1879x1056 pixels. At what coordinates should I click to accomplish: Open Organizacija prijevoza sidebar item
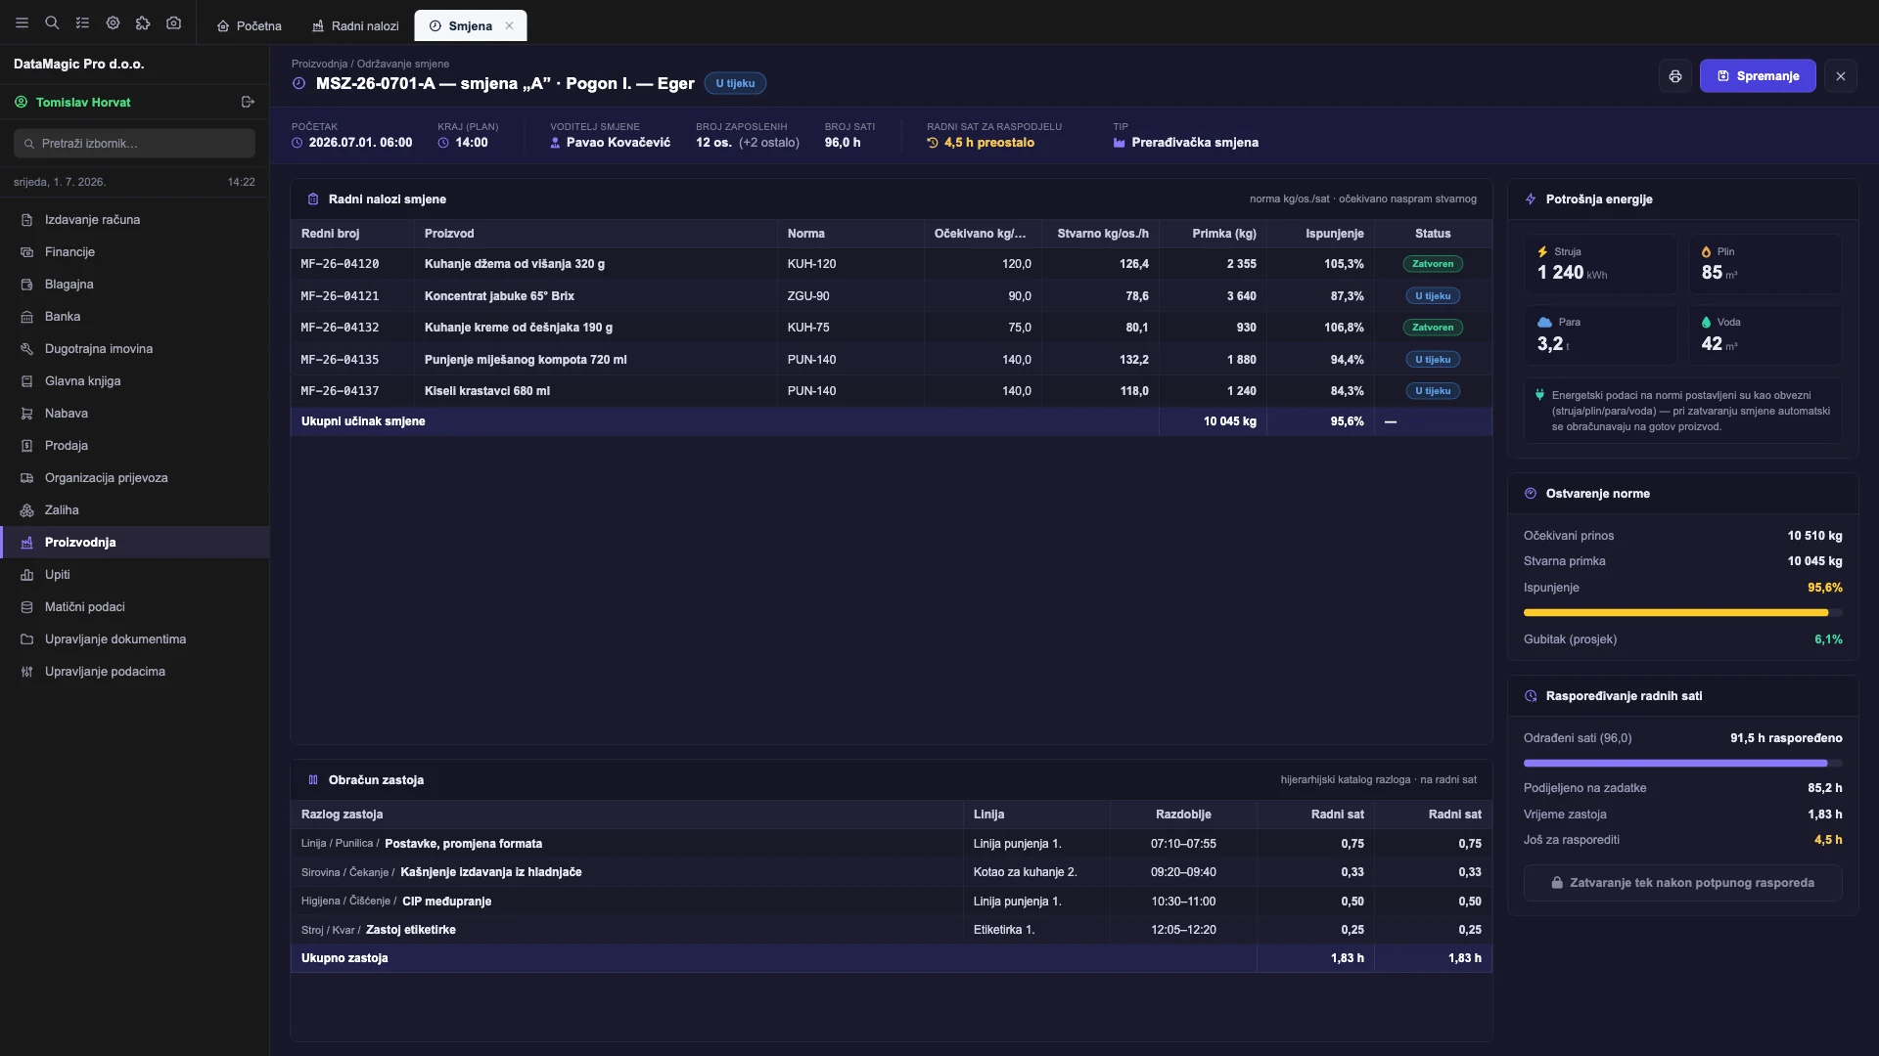tap(135, 478)
